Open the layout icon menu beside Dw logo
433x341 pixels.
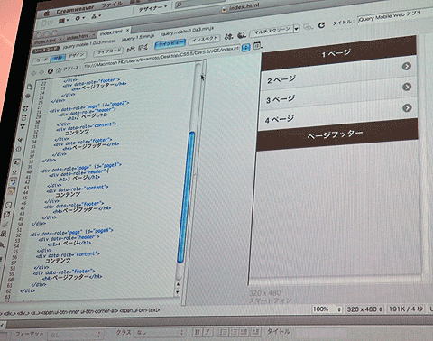click(x=63, y=21)
